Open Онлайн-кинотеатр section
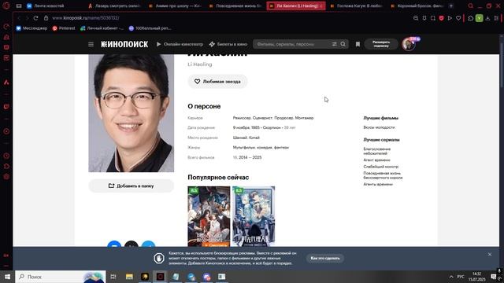 tap(180, 44)
